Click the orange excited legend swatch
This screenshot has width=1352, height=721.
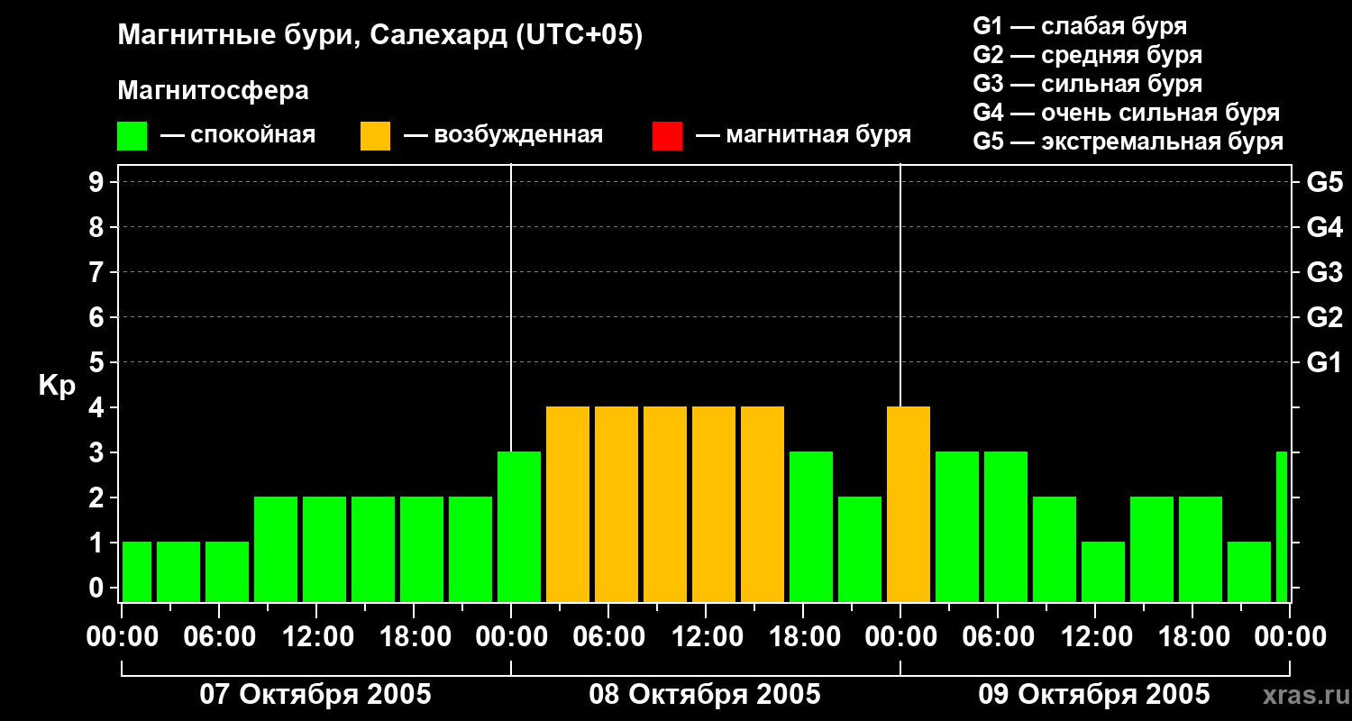(376, 136)
